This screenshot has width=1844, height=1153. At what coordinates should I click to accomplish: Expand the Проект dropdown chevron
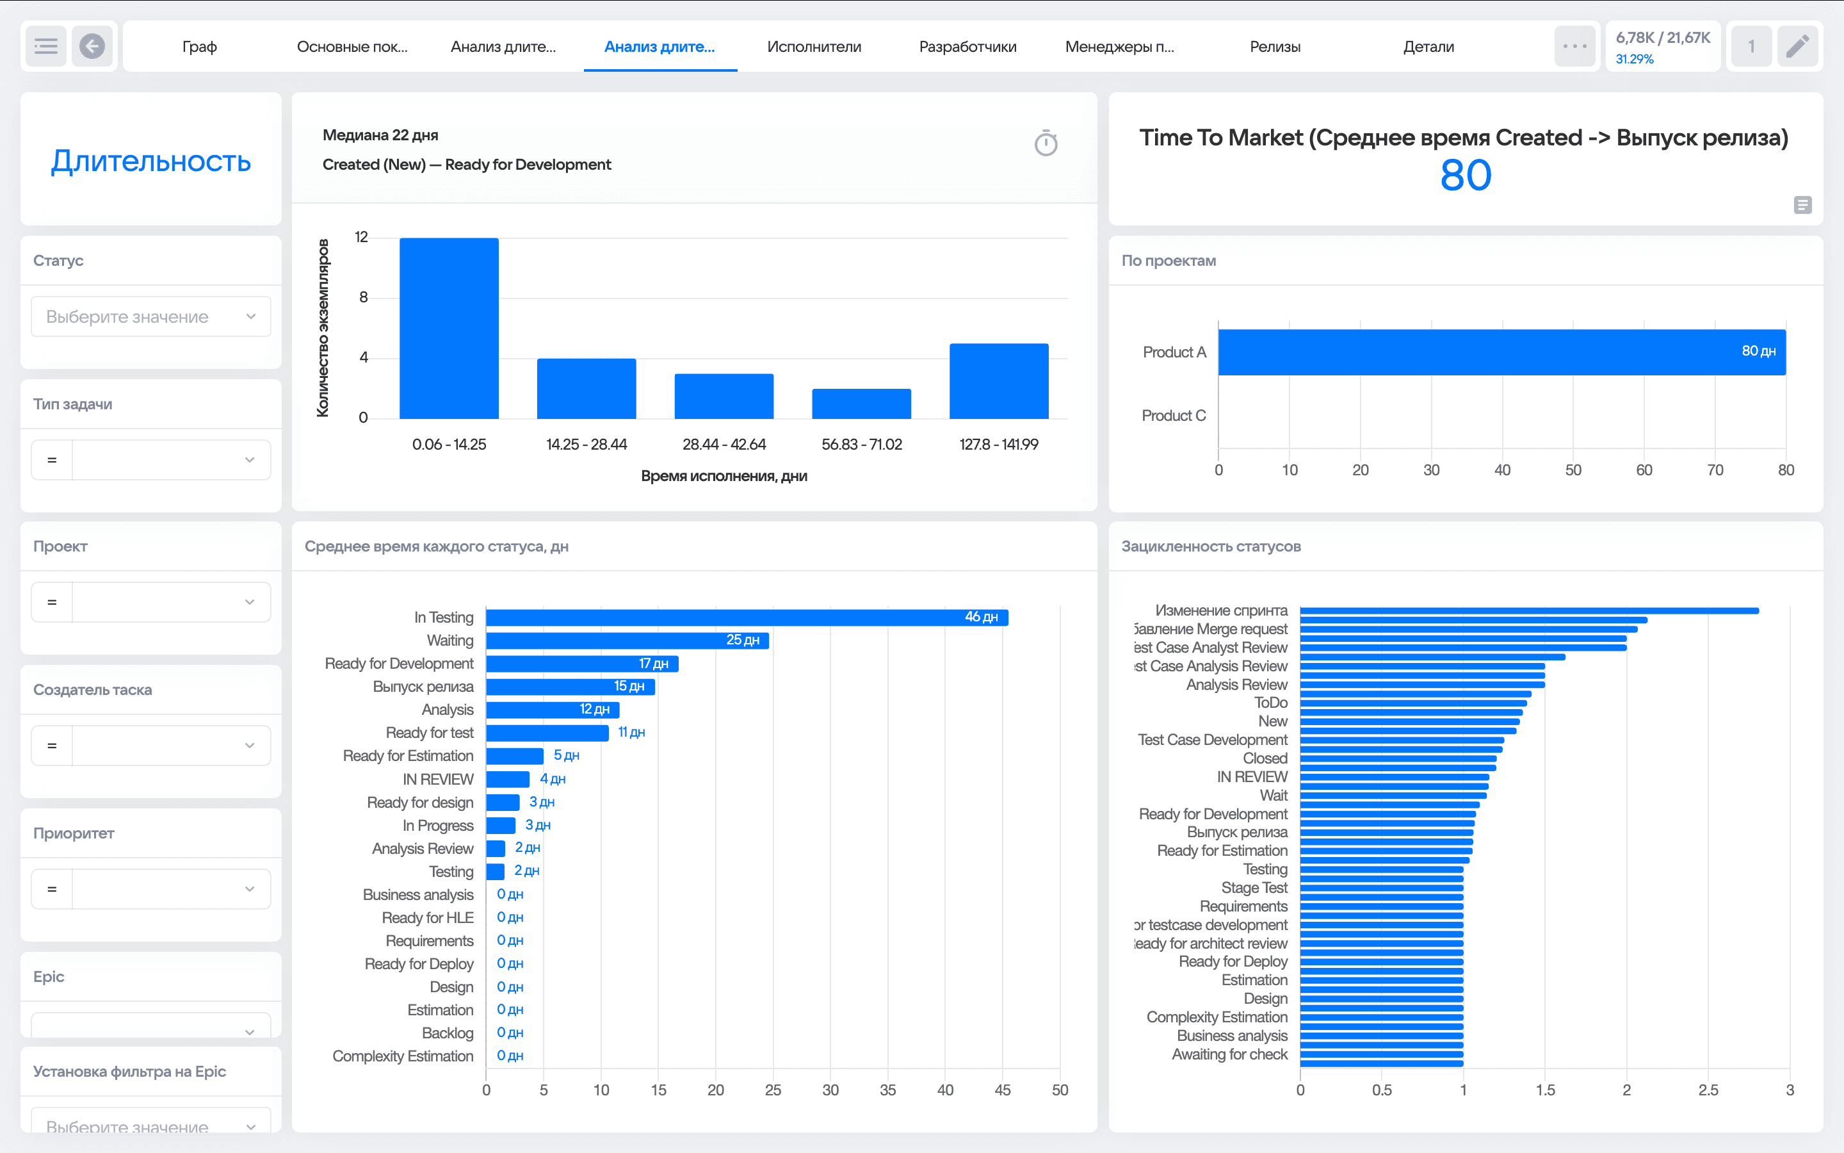pyautogui.click(x=249, y=602)
